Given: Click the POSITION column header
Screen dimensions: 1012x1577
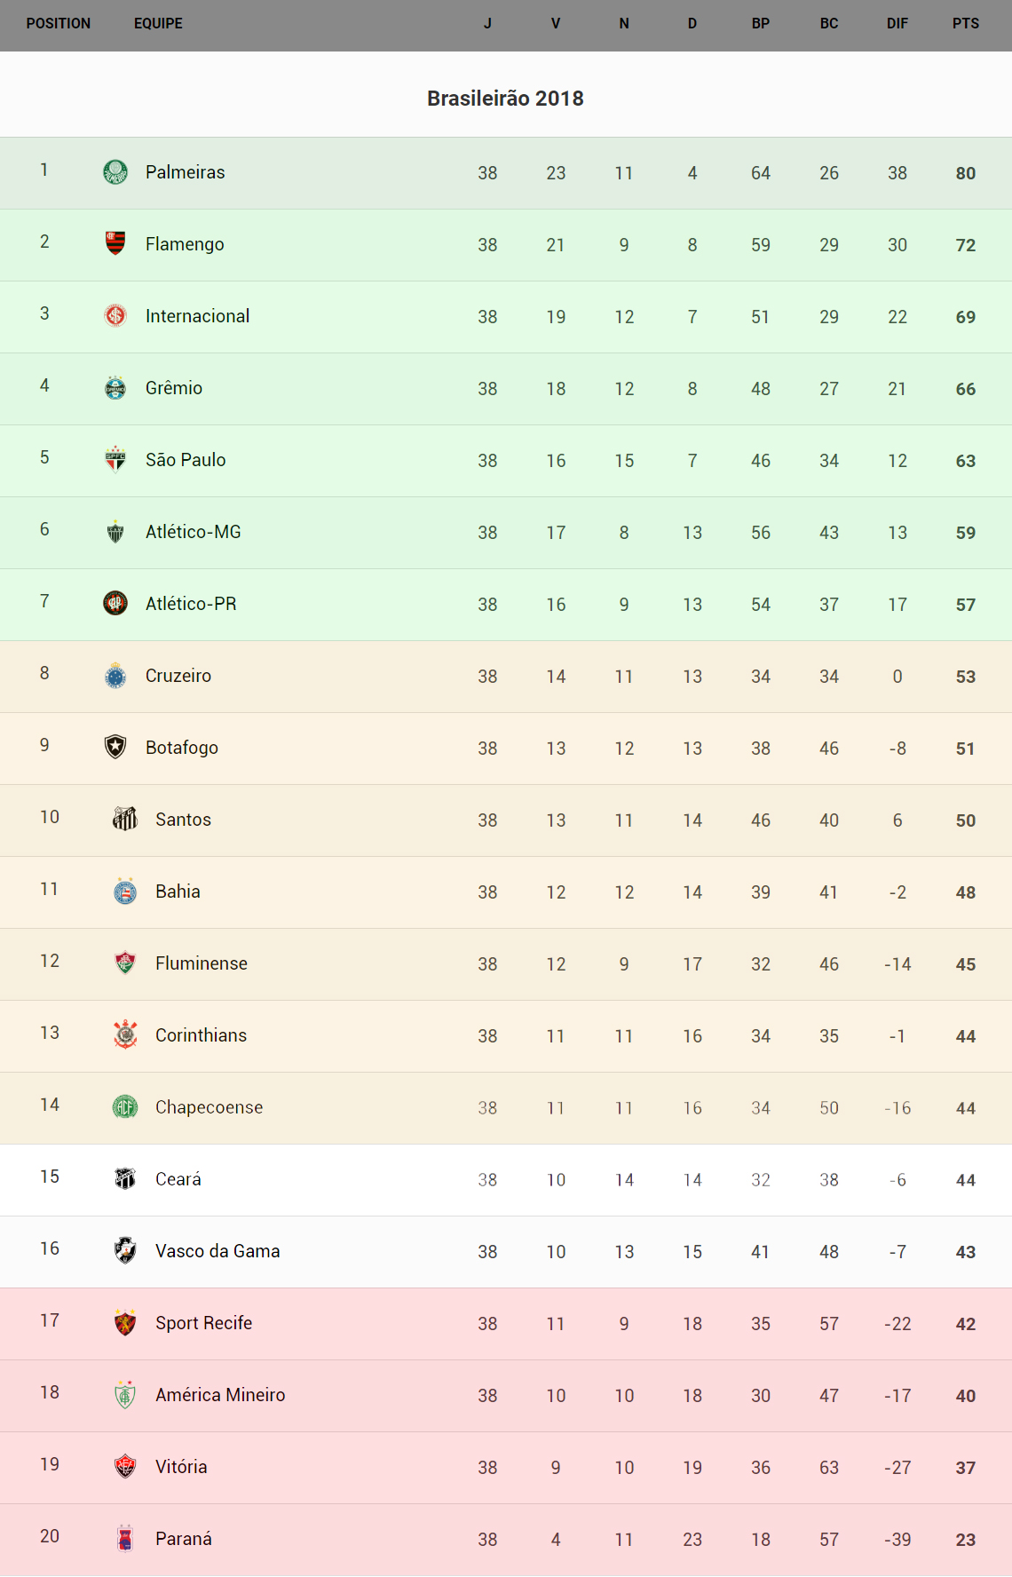Looking at the screenshot, I should pyautogui.click(x=59, y=24).
